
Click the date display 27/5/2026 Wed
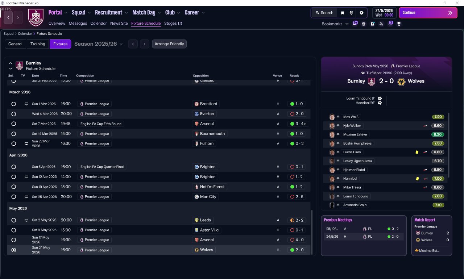click(384, 13)
